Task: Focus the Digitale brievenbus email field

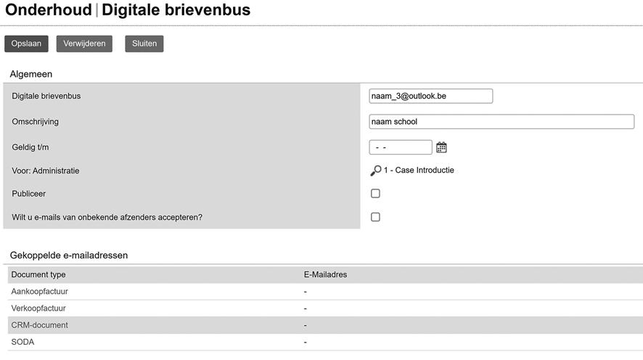Action: coord(430,96)
